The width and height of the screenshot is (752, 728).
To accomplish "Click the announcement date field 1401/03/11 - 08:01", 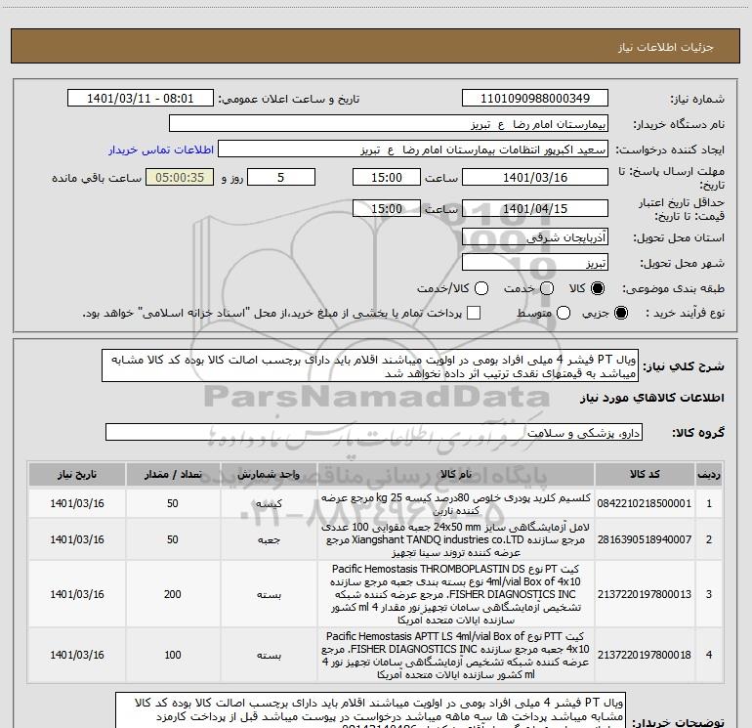I will (x=140, y=99).
